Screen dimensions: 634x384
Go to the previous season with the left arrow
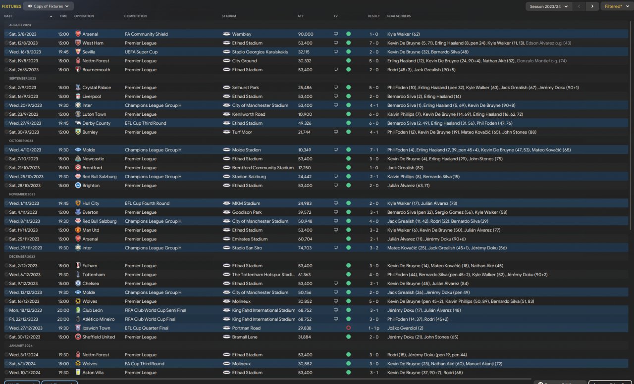580,6
